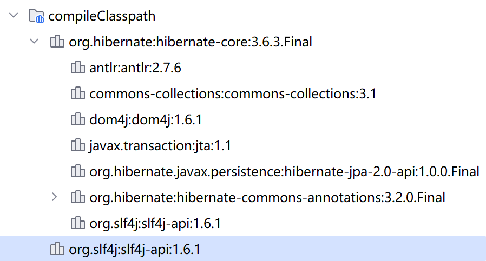Click the hibernate-core library icon
The height and width of the screenshot is (261, 486).
57,42
